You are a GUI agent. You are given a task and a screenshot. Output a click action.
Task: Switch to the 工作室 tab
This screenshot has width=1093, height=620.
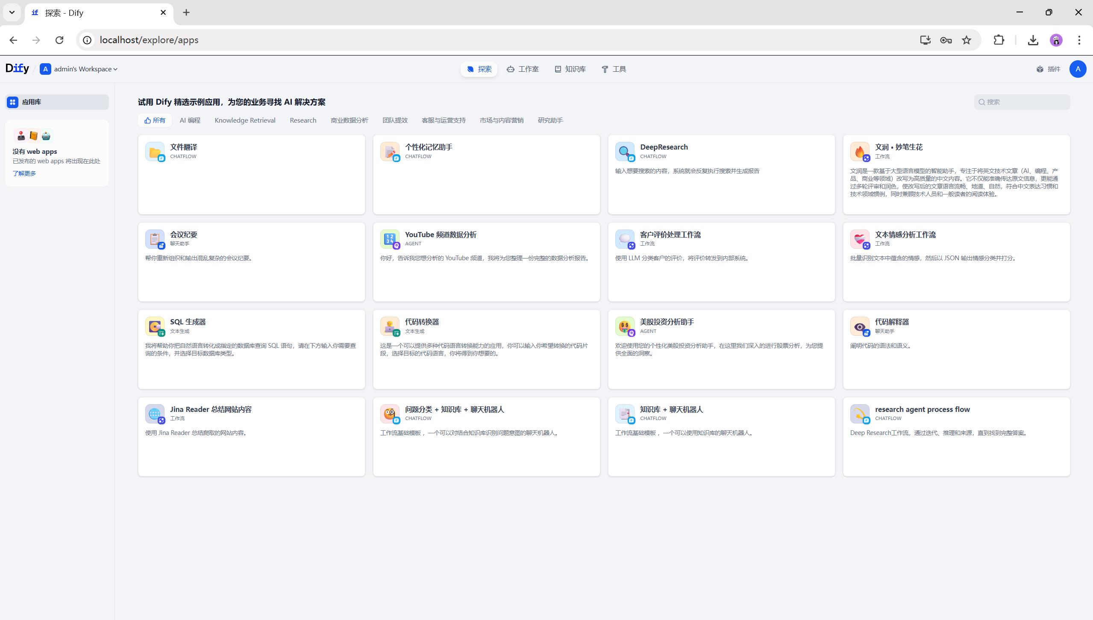[523, 69]
